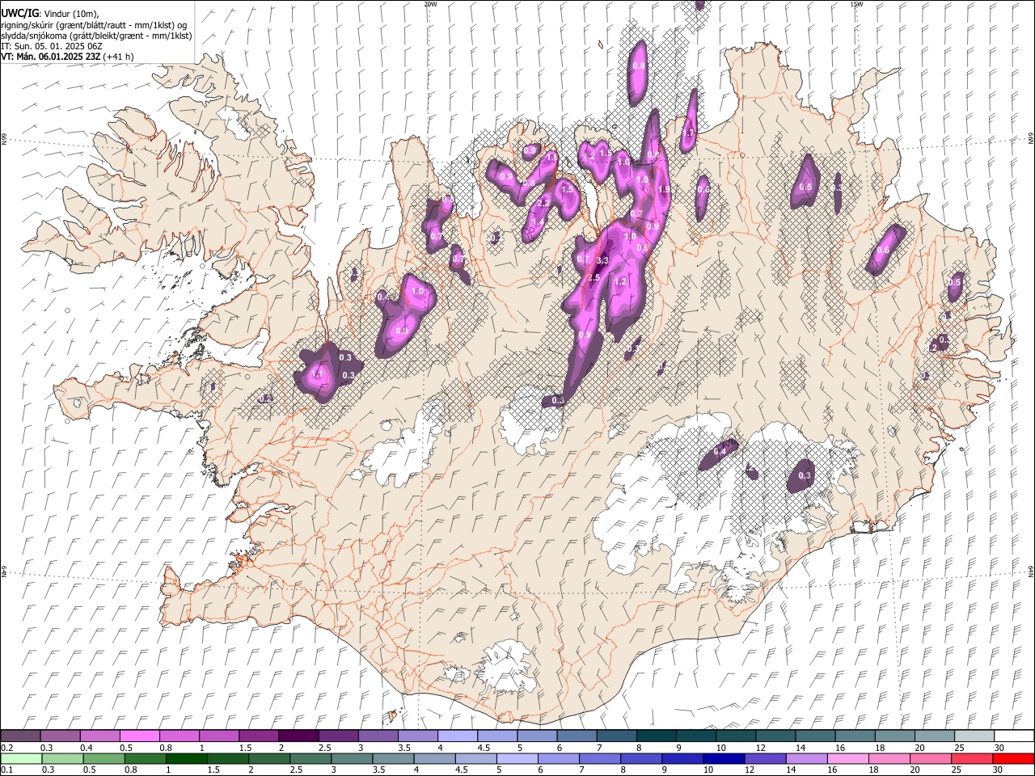
Task: Click the 1.1 value label on the map
Action: pos(317,375)
